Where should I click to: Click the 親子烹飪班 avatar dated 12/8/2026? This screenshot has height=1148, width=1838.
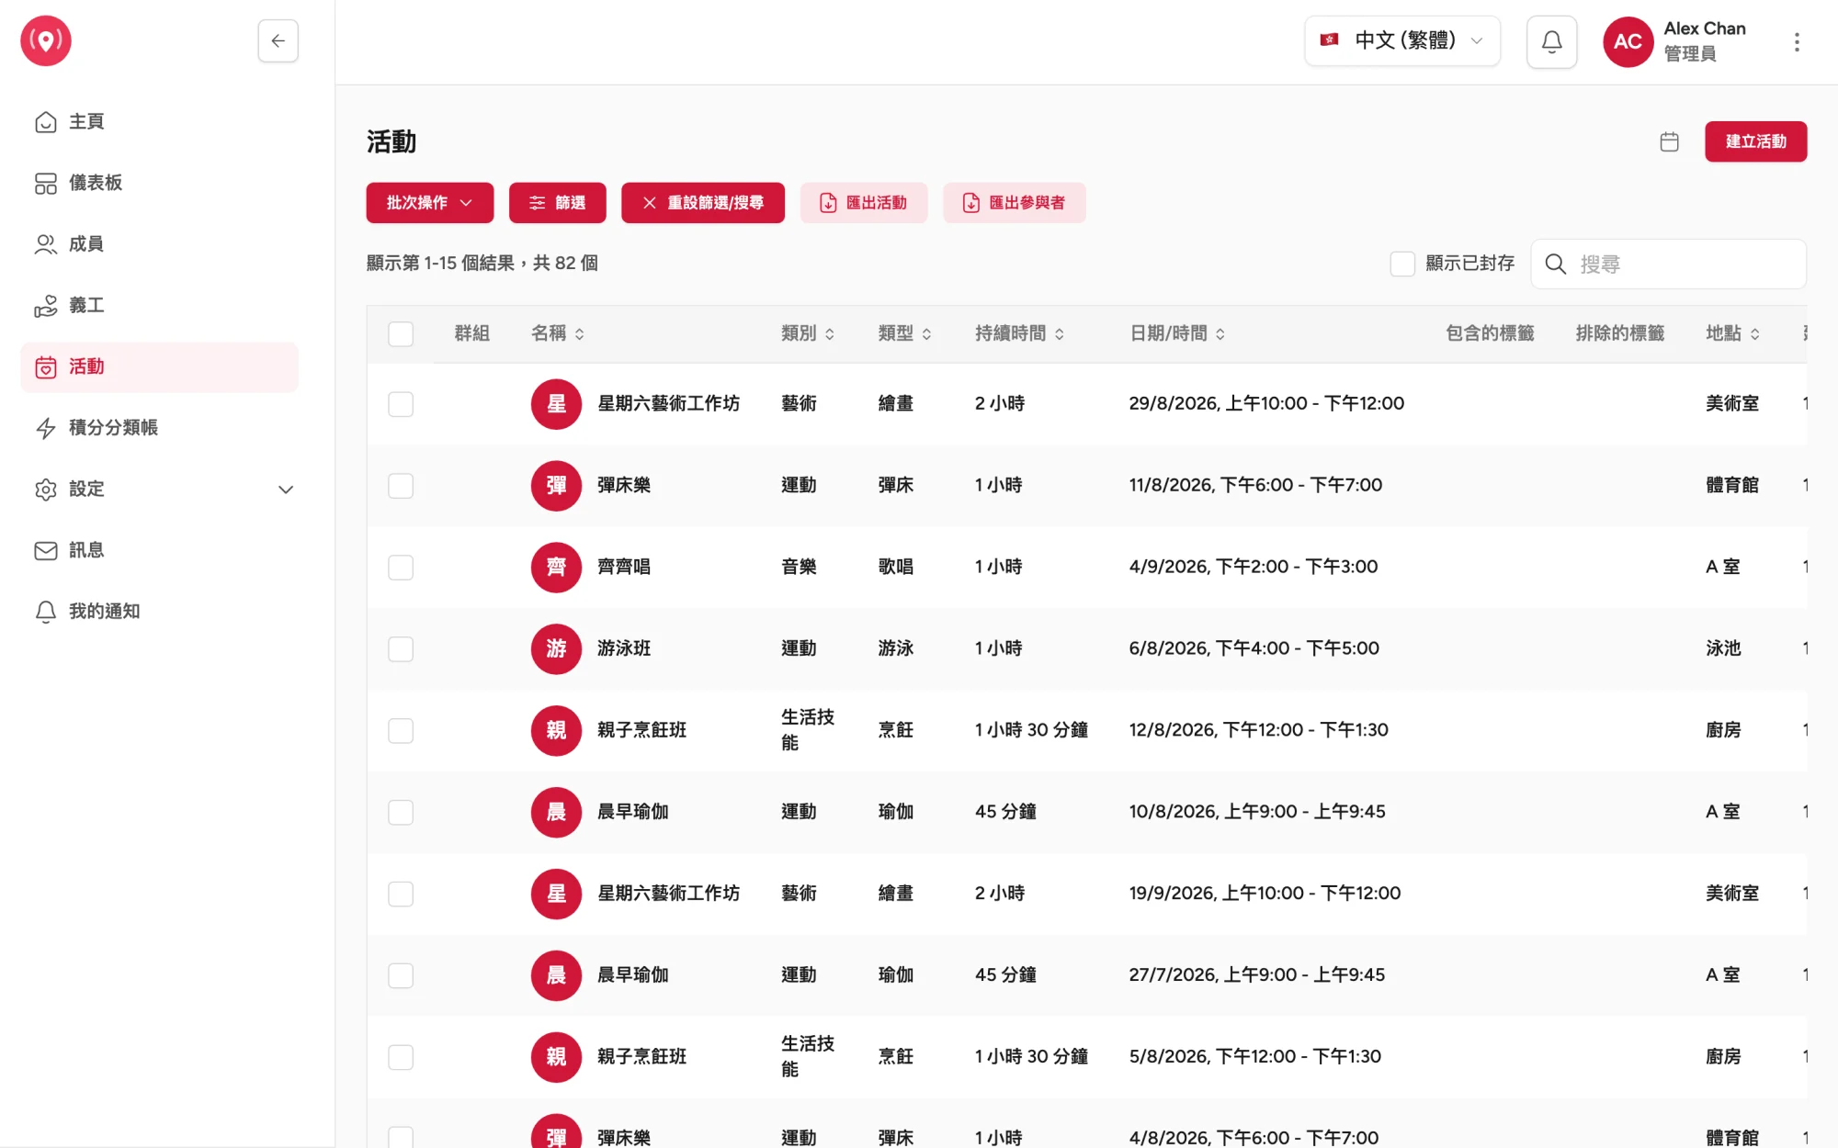pos(556,730)
